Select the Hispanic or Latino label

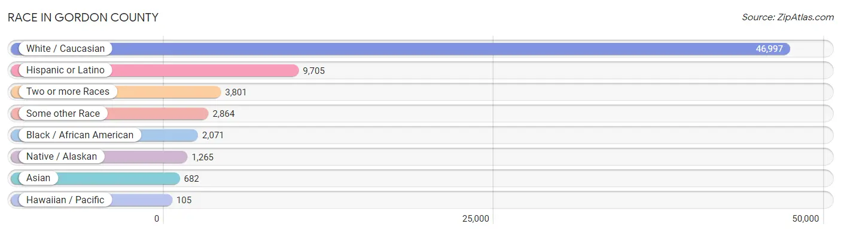(x=65, y=70)
